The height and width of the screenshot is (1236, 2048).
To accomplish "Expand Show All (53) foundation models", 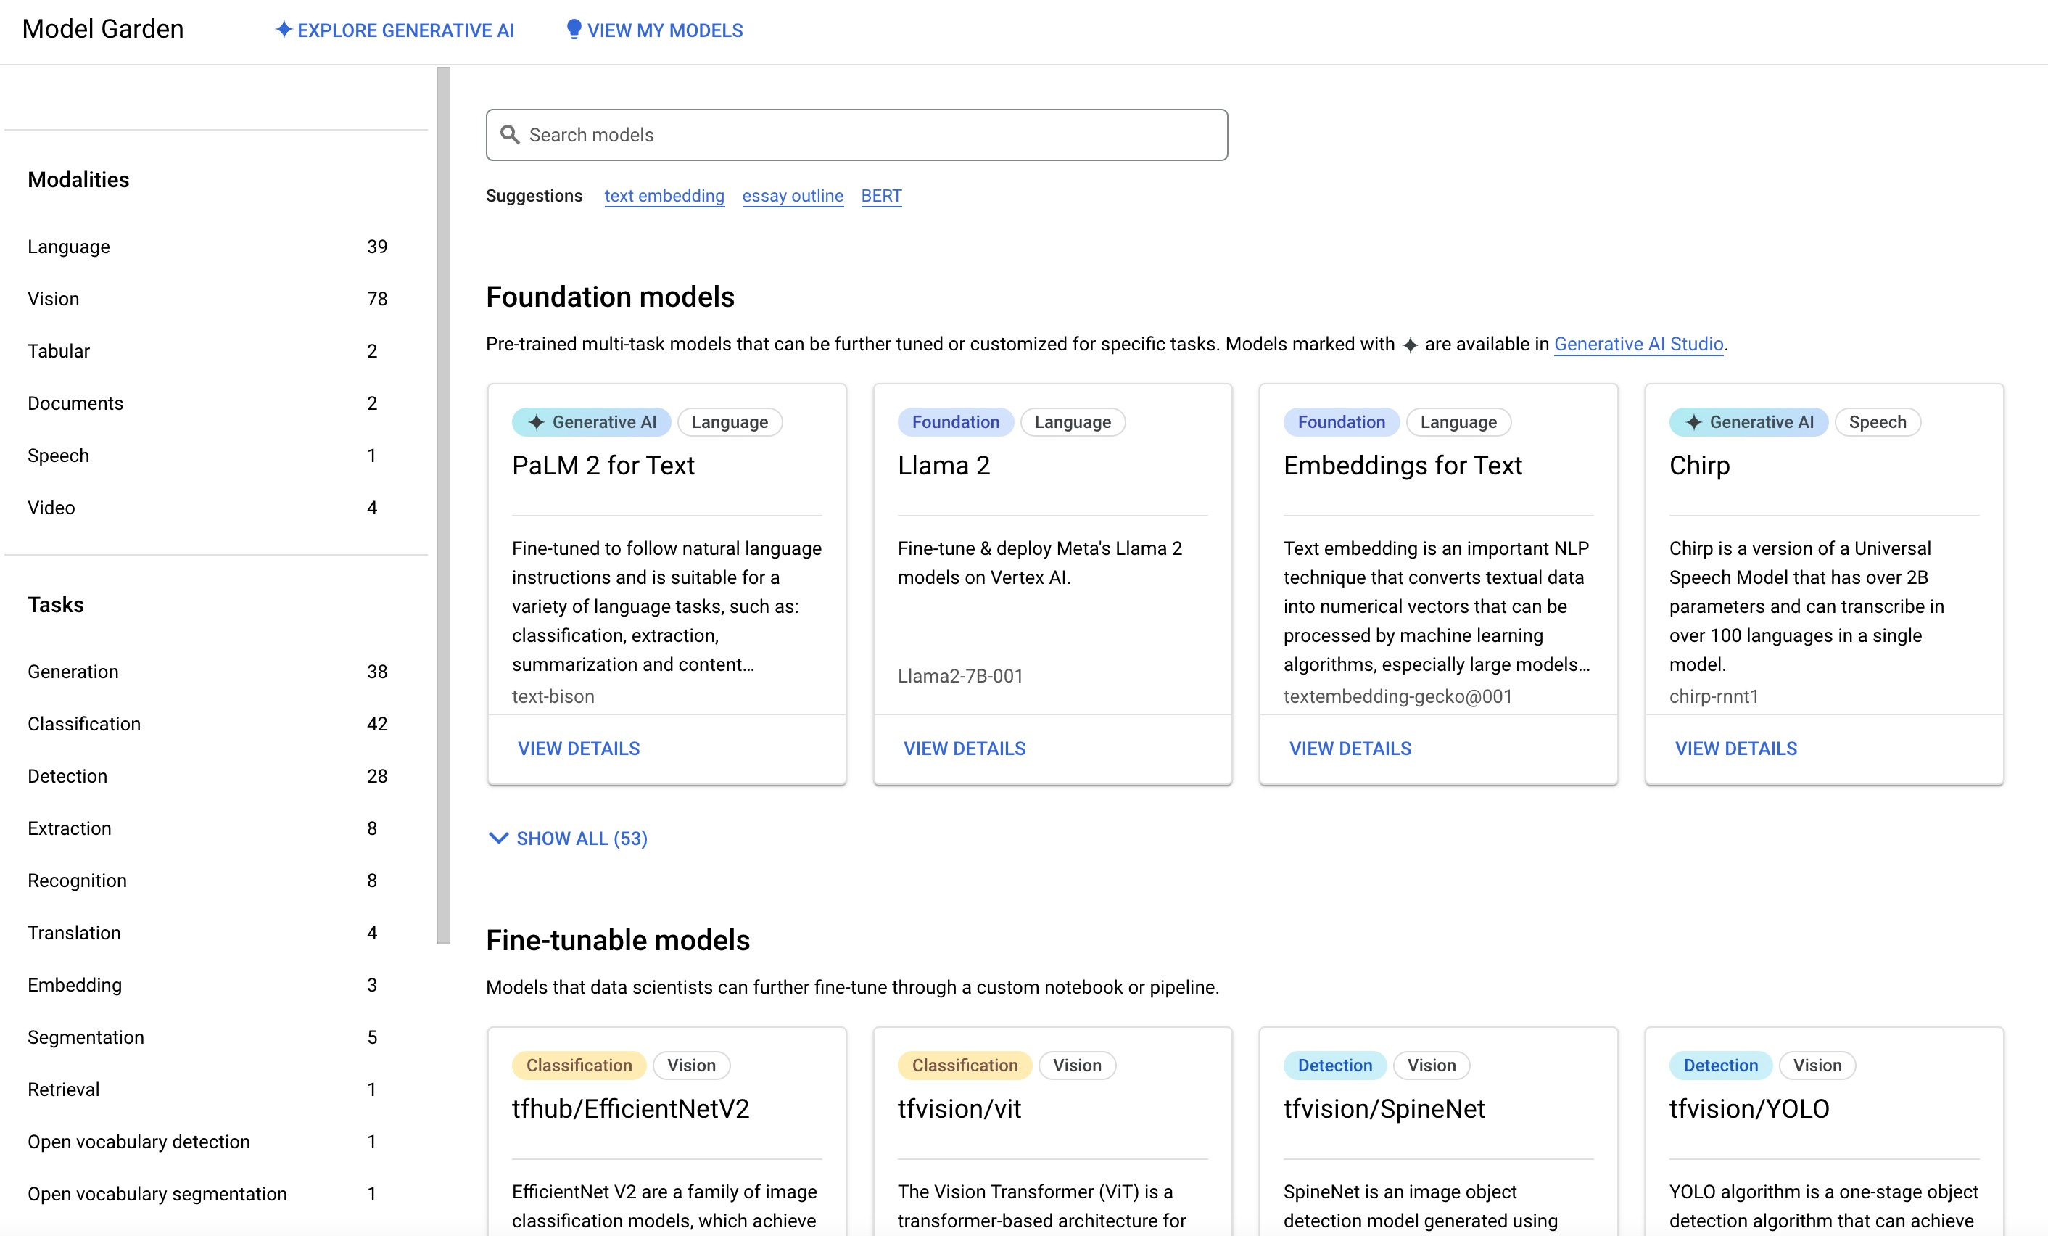I will (x=568, y=838).
